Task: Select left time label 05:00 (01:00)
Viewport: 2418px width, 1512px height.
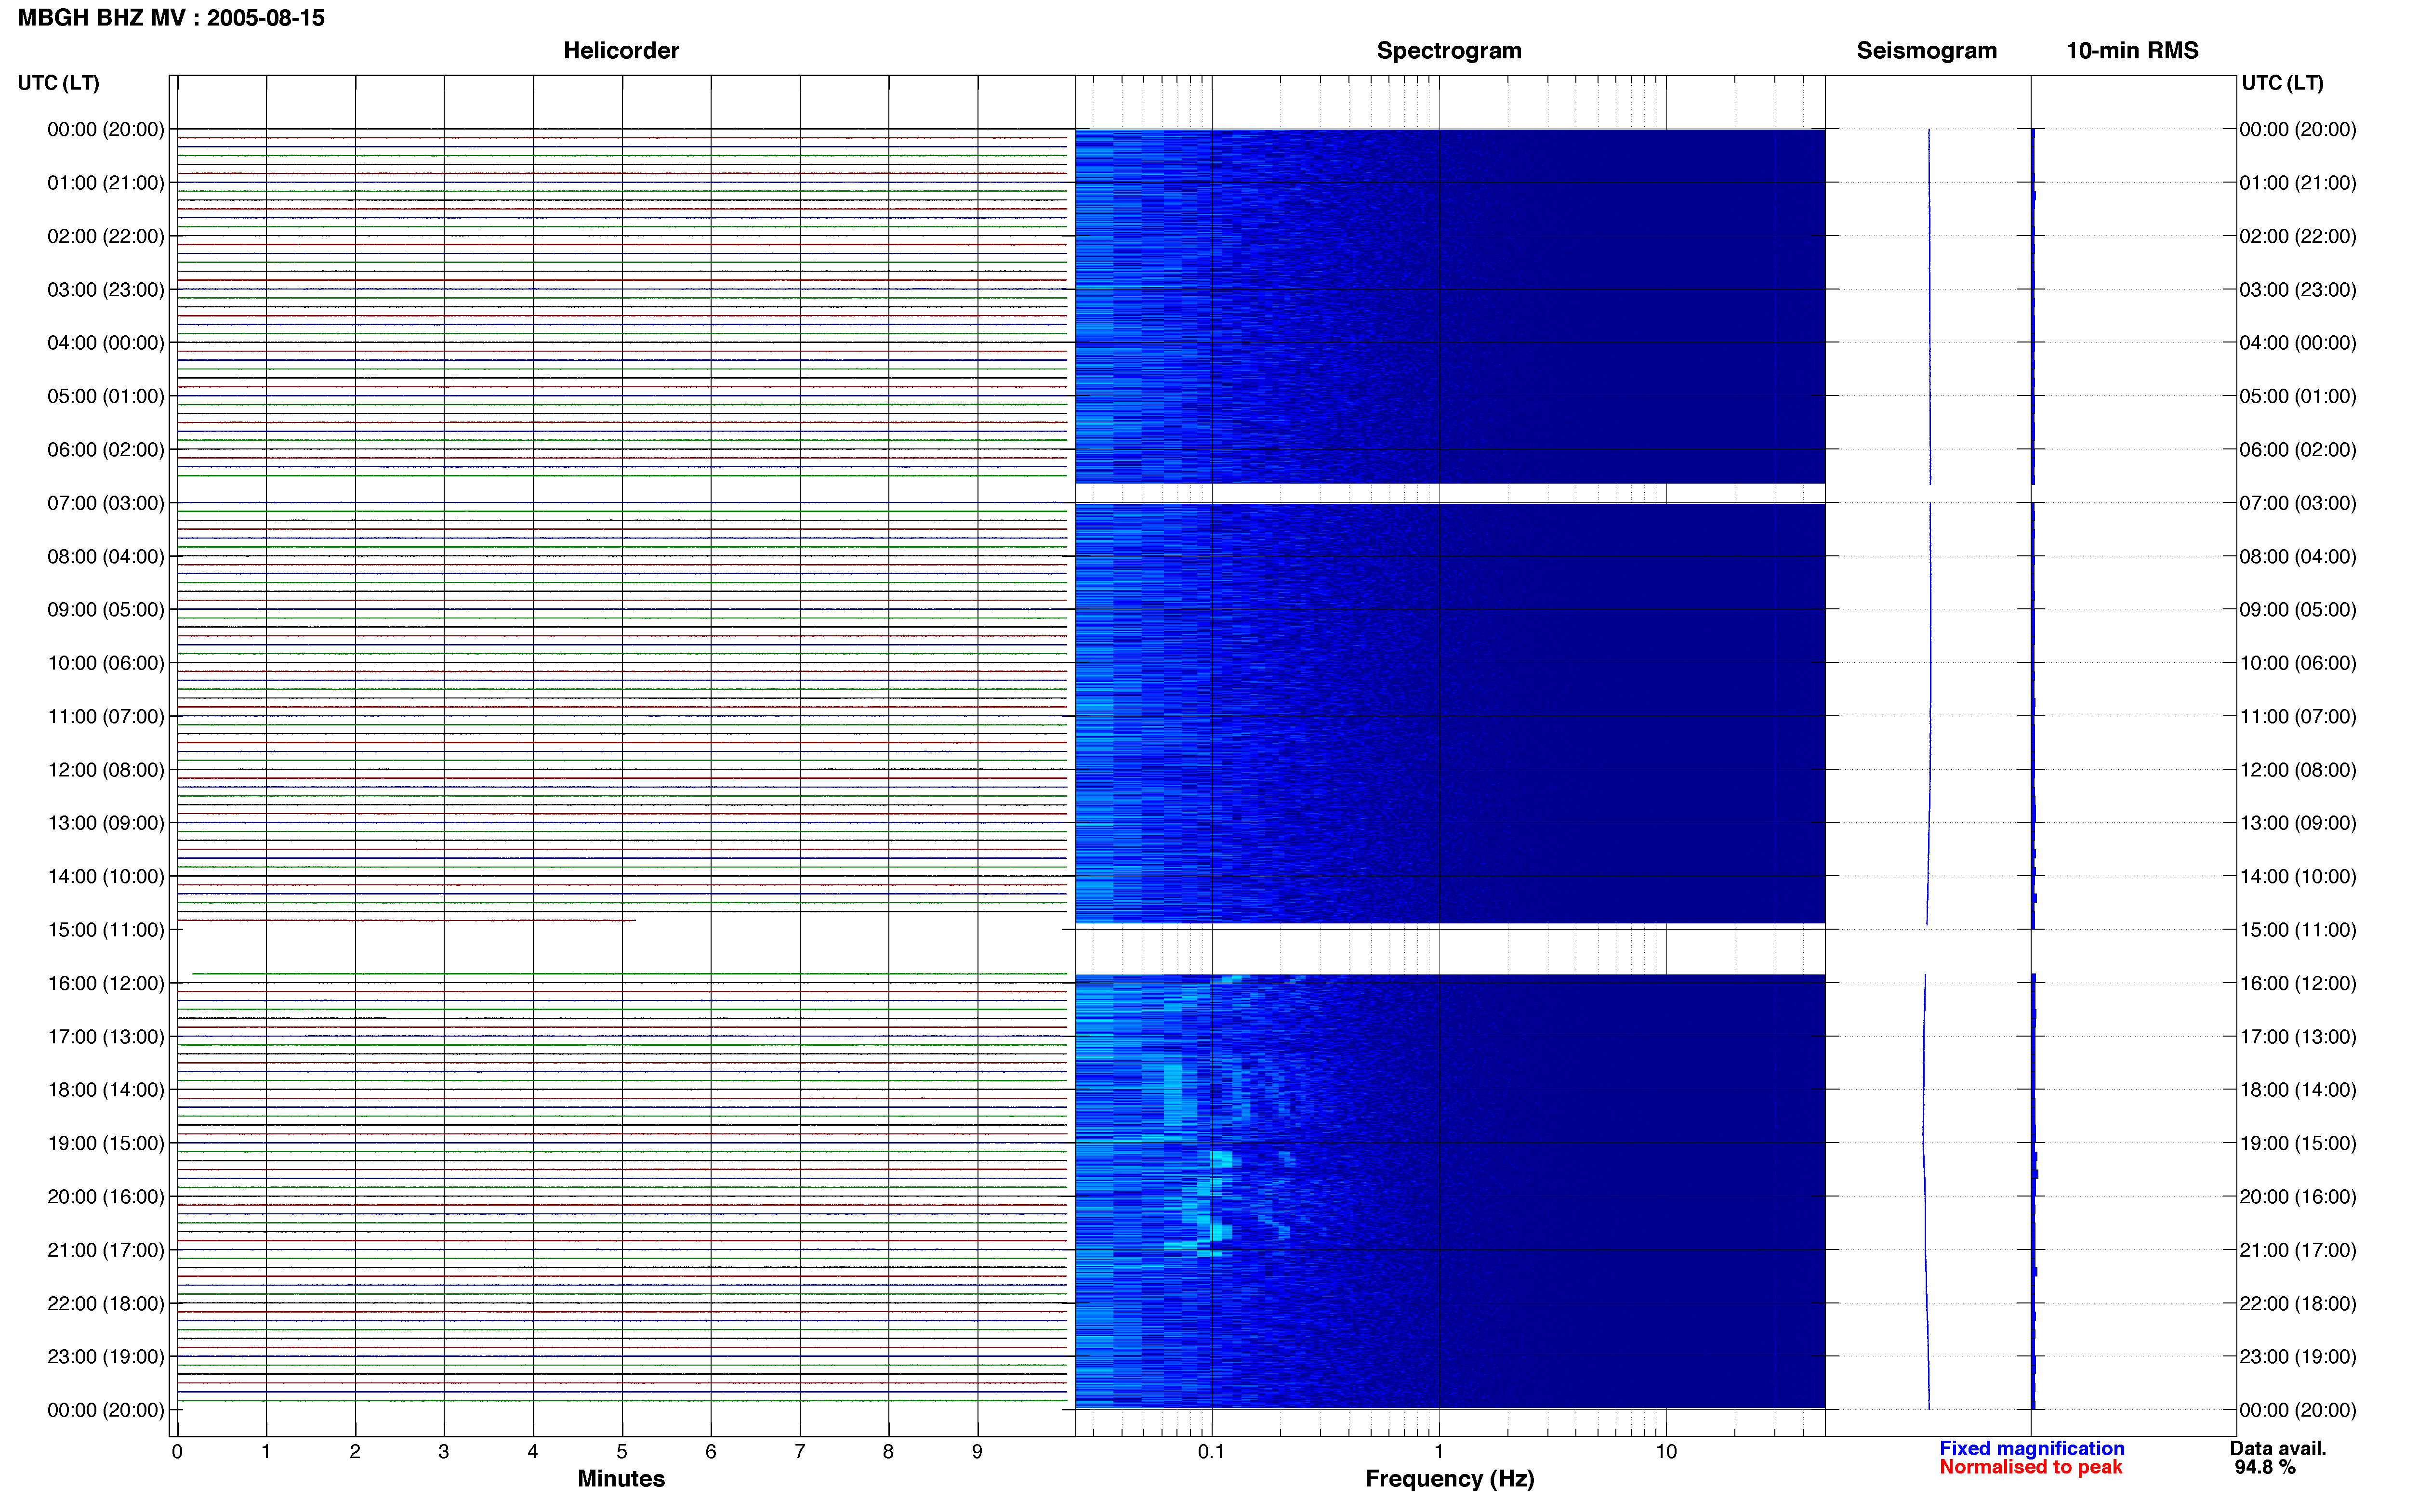Action: point(105,396)
